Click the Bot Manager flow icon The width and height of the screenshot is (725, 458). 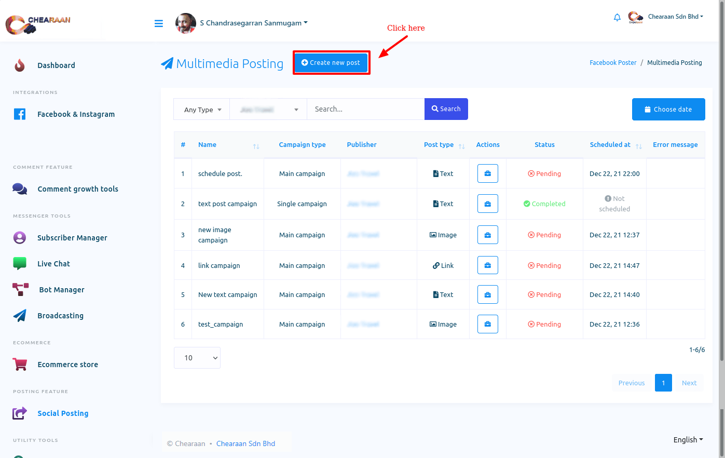20,290
